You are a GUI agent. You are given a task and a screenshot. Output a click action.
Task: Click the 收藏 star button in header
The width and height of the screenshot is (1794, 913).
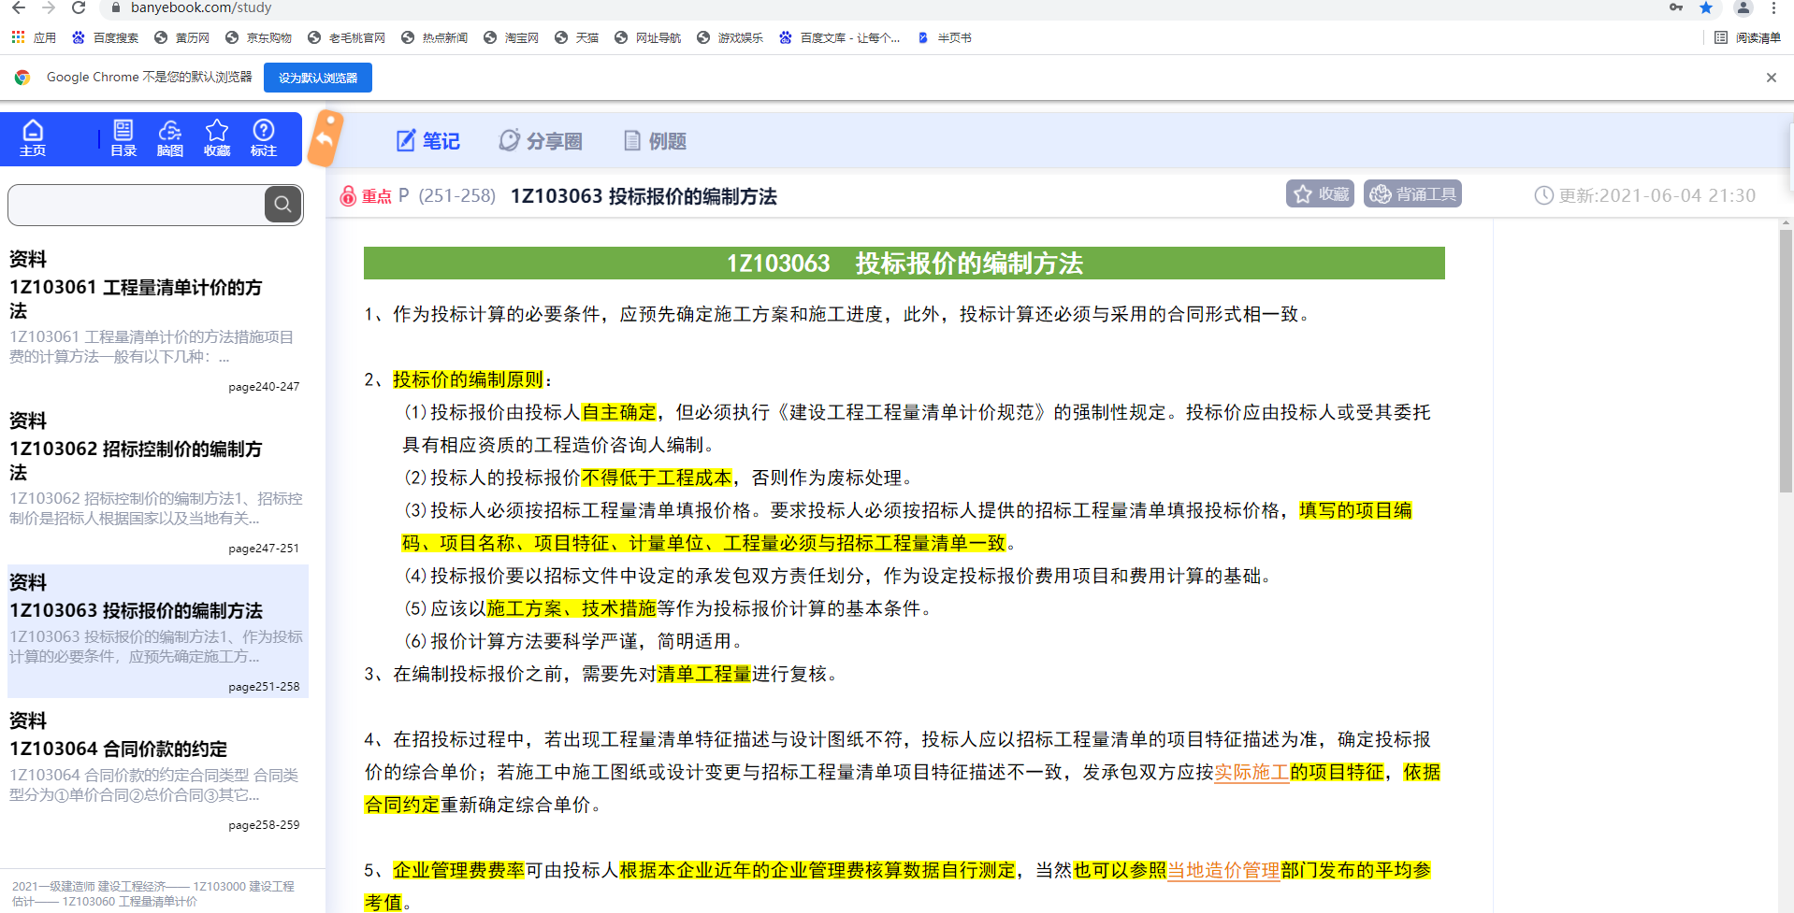point(1320,193)
